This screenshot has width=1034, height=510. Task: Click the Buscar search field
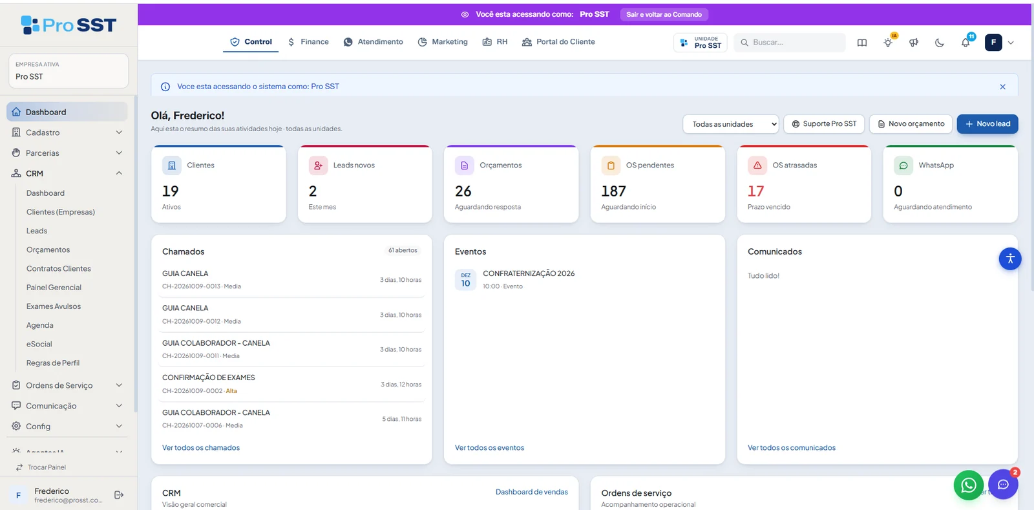point(790,43)
